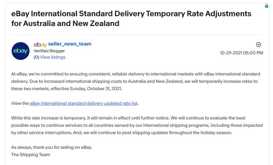Image resolution: width=273 pixels, height=165 pixels.
Task: Click the divider line under the title
Action: click(137, 35)
